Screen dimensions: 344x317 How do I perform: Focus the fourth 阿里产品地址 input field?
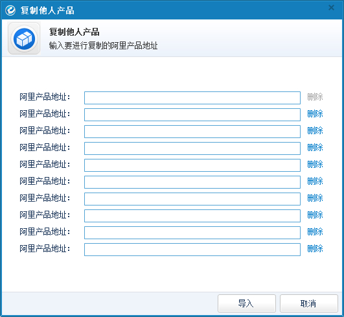click(x=192, y=148)
